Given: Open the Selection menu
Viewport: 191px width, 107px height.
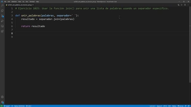Looking at the screenshot, I should click(x=14, y=2).
